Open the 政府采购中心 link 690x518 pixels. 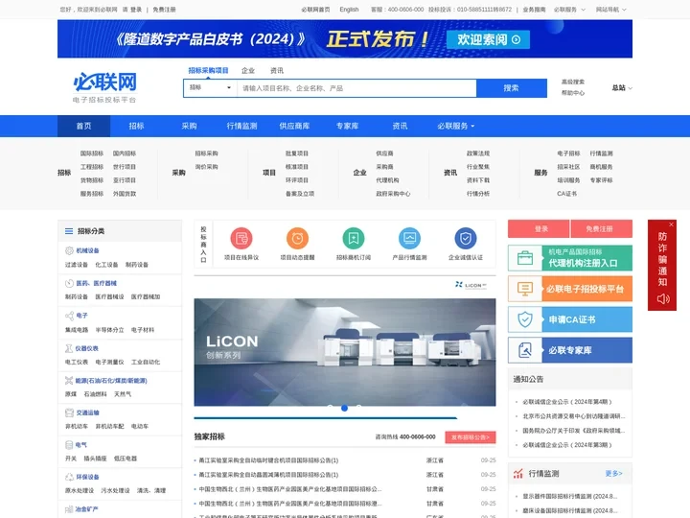[x=393, y=194]
